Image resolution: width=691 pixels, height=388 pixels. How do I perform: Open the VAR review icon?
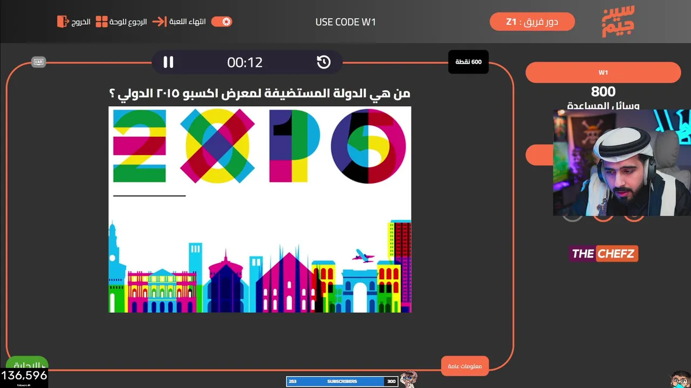coord(38,62)
